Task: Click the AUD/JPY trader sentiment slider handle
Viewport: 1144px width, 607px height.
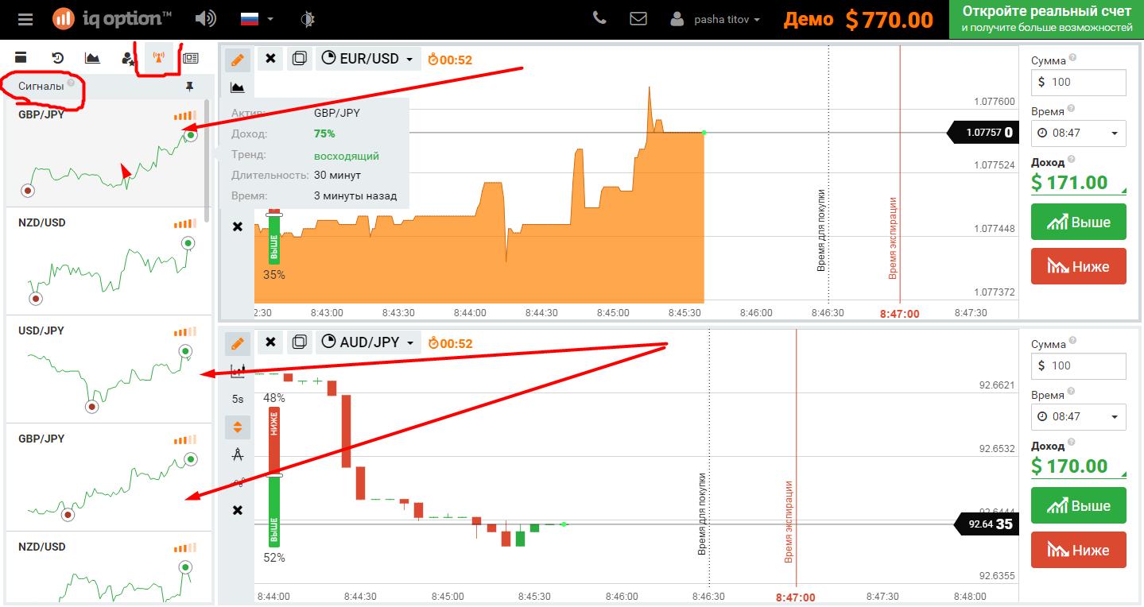Action: [273, 475]
